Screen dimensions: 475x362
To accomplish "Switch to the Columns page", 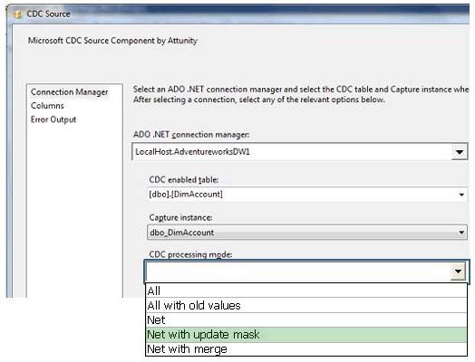I will click(47, 106).
